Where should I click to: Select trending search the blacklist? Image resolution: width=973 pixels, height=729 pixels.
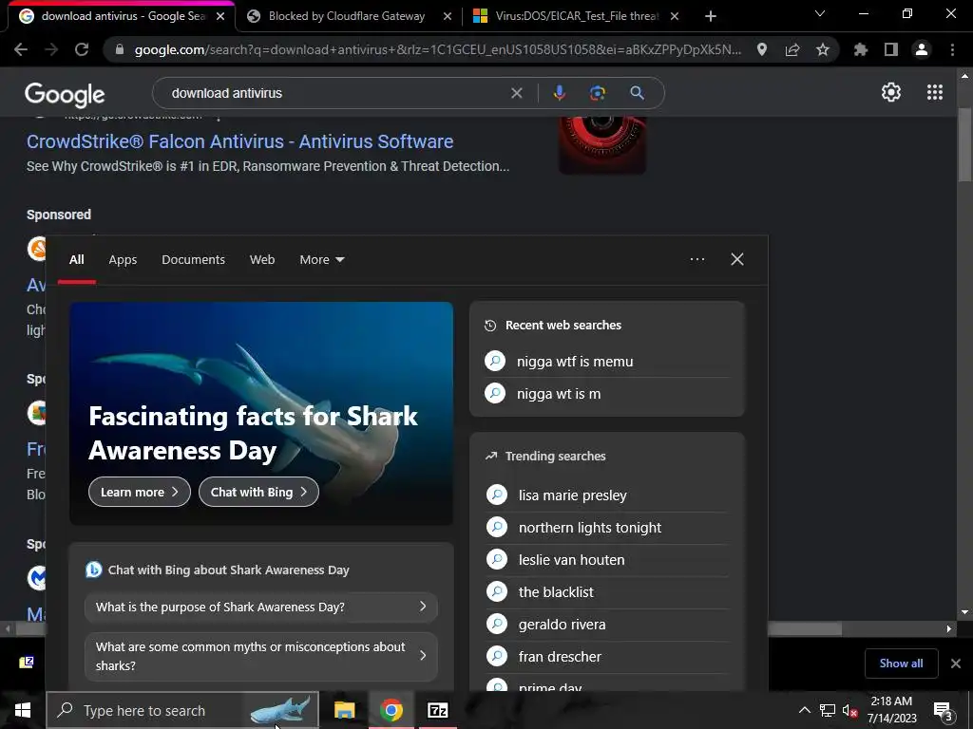pos(607,592)
